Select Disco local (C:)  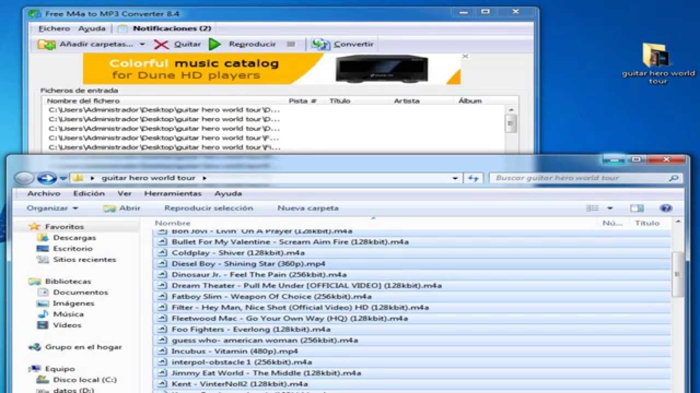click(85, 379)
